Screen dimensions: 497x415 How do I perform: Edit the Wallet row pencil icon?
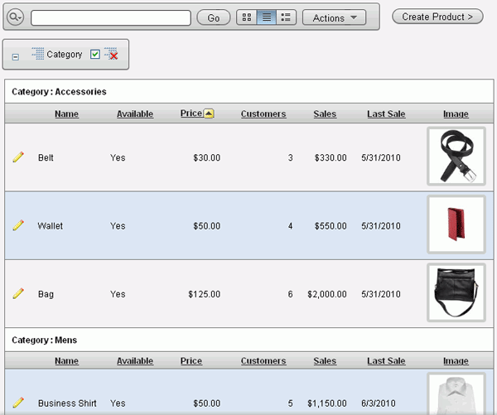point(18,225)
